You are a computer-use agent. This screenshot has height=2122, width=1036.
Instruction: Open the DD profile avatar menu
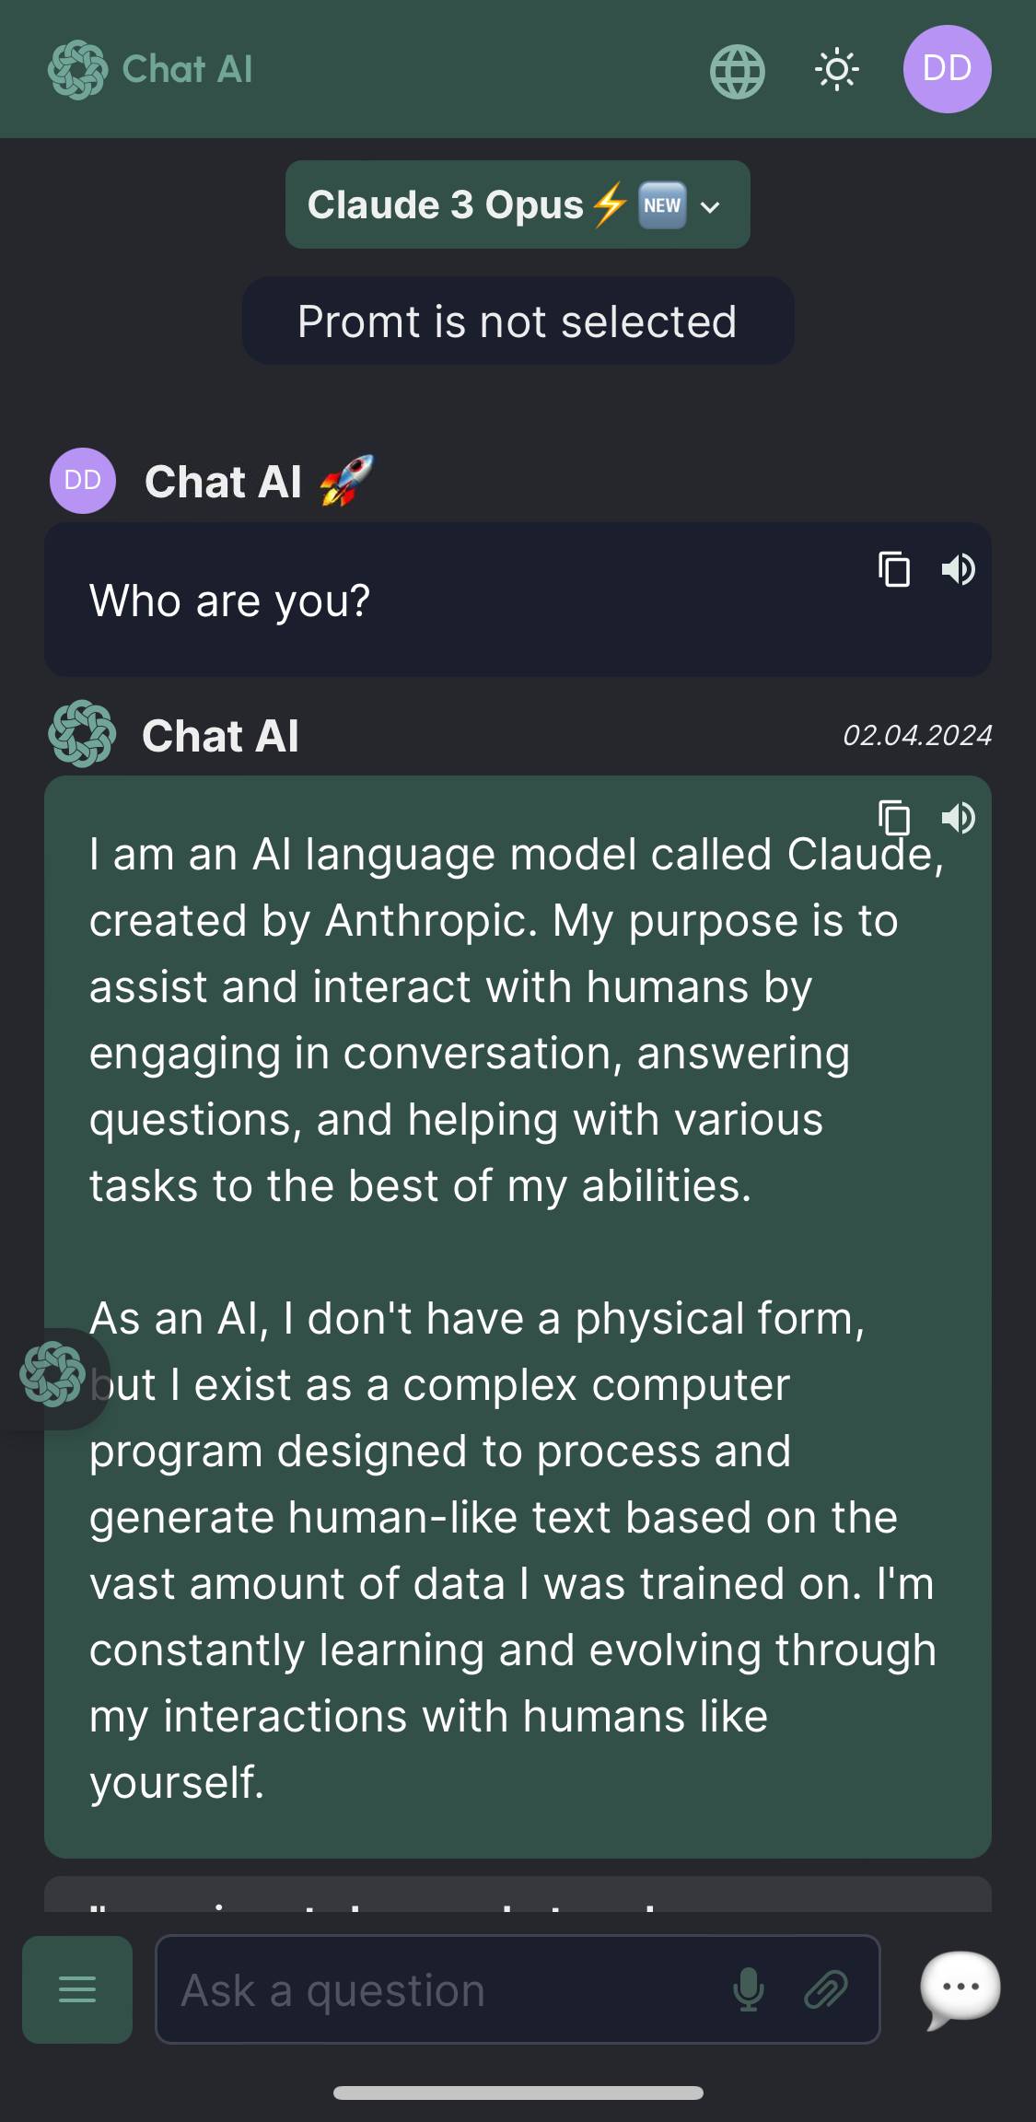[947, 69]
